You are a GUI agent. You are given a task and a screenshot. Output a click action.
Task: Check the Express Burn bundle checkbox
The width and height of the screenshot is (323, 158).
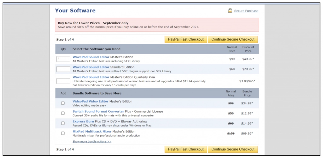point(63,123)
